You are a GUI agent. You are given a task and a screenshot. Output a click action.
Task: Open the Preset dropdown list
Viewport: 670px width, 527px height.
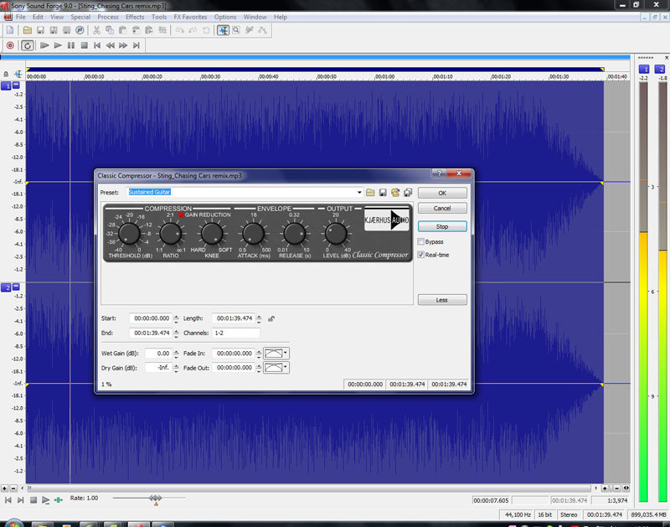point(358,193)
